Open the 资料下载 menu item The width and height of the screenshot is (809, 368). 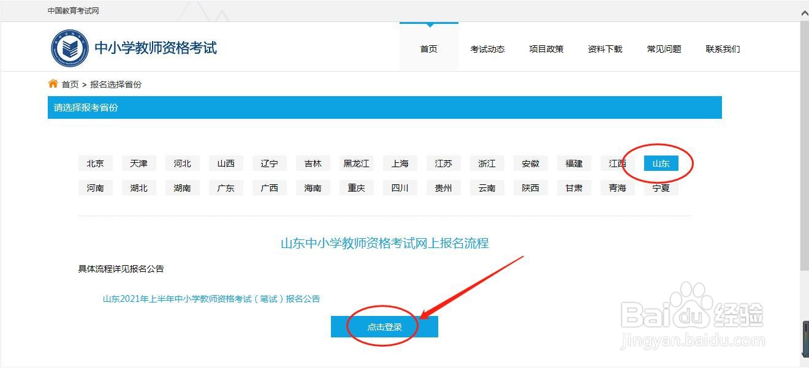point(604,49)
